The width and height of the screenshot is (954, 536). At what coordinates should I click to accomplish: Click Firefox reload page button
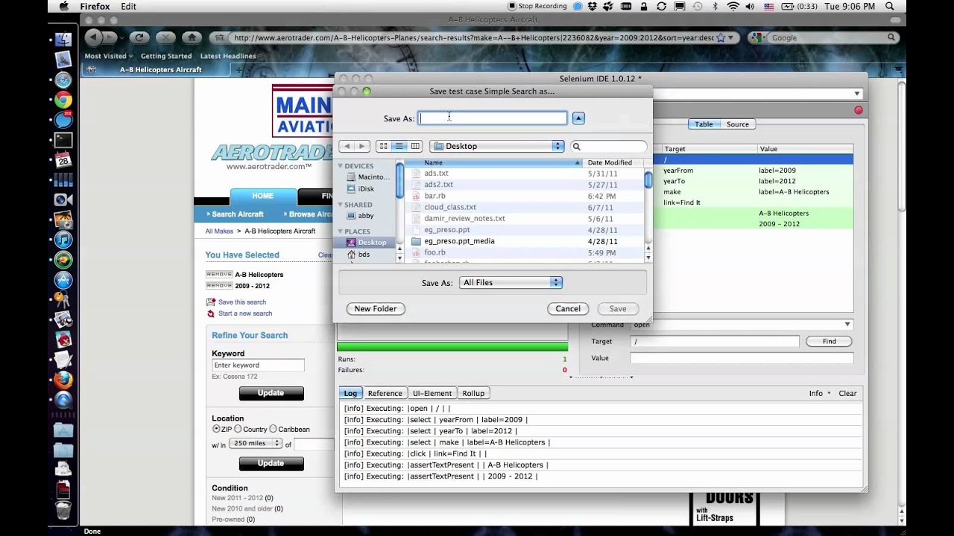(x=139, y=37)
